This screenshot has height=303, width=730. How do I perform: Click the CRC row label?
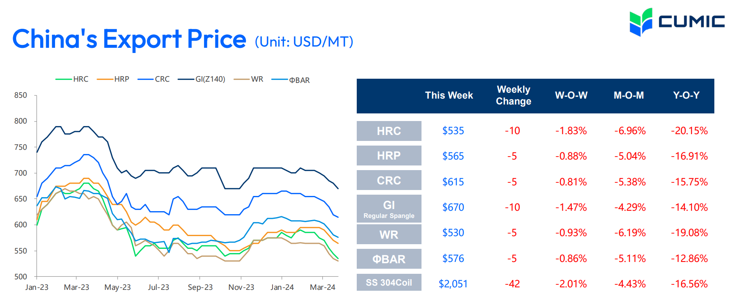(x=389, y=181)
